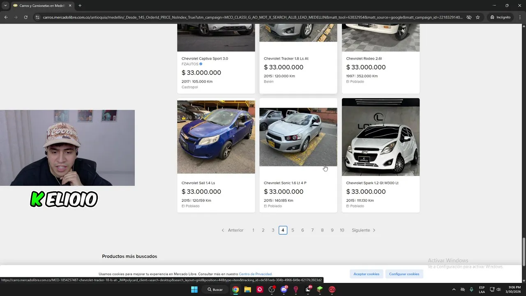
Task: Click the Productos más buscados heading
Action: (x=129, y=256)
